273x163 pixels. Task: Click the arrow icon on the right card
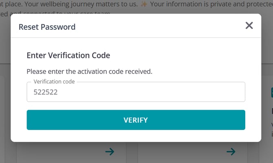click(x=231, y=152)
